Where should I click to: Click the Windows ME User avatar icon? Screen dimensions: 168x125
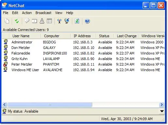[x=6, y=70]
